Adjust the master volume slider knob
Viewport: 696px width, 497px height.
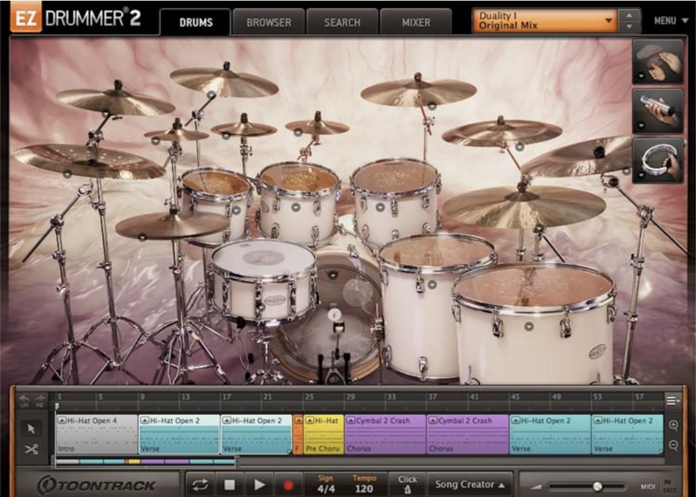coord(597,487)
